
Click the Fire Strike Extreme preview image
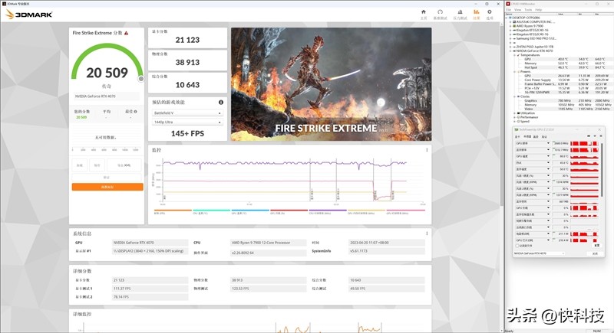(332, 84)
